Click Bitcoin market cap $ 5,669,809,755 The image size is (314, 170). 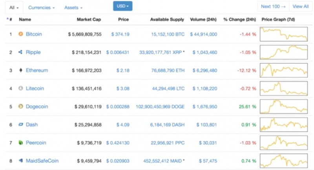pyautogui.click(x=85, y=34)
